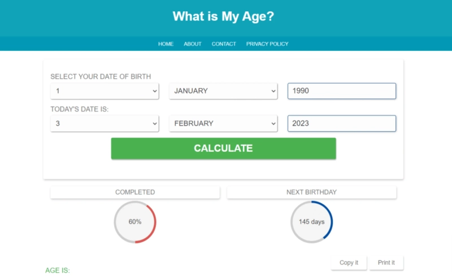The width and height of the screenshot is (452, 279).
Task: Click the COMPLETED panel header
Action: (135, 192)
